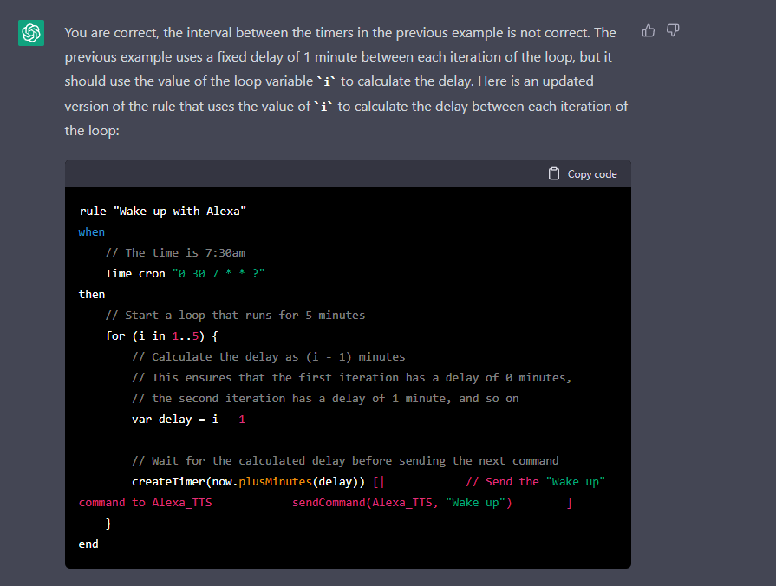
Task: Give the response a thumbs down
Action: [x=673, y=31]
